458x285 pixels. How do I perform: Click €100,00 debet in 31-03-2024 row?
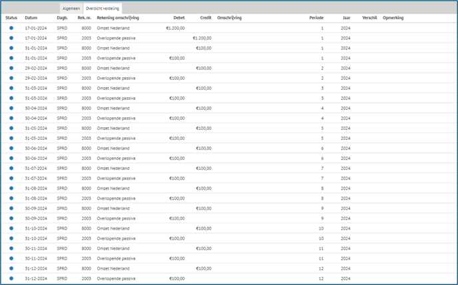[x=177, y=98]
